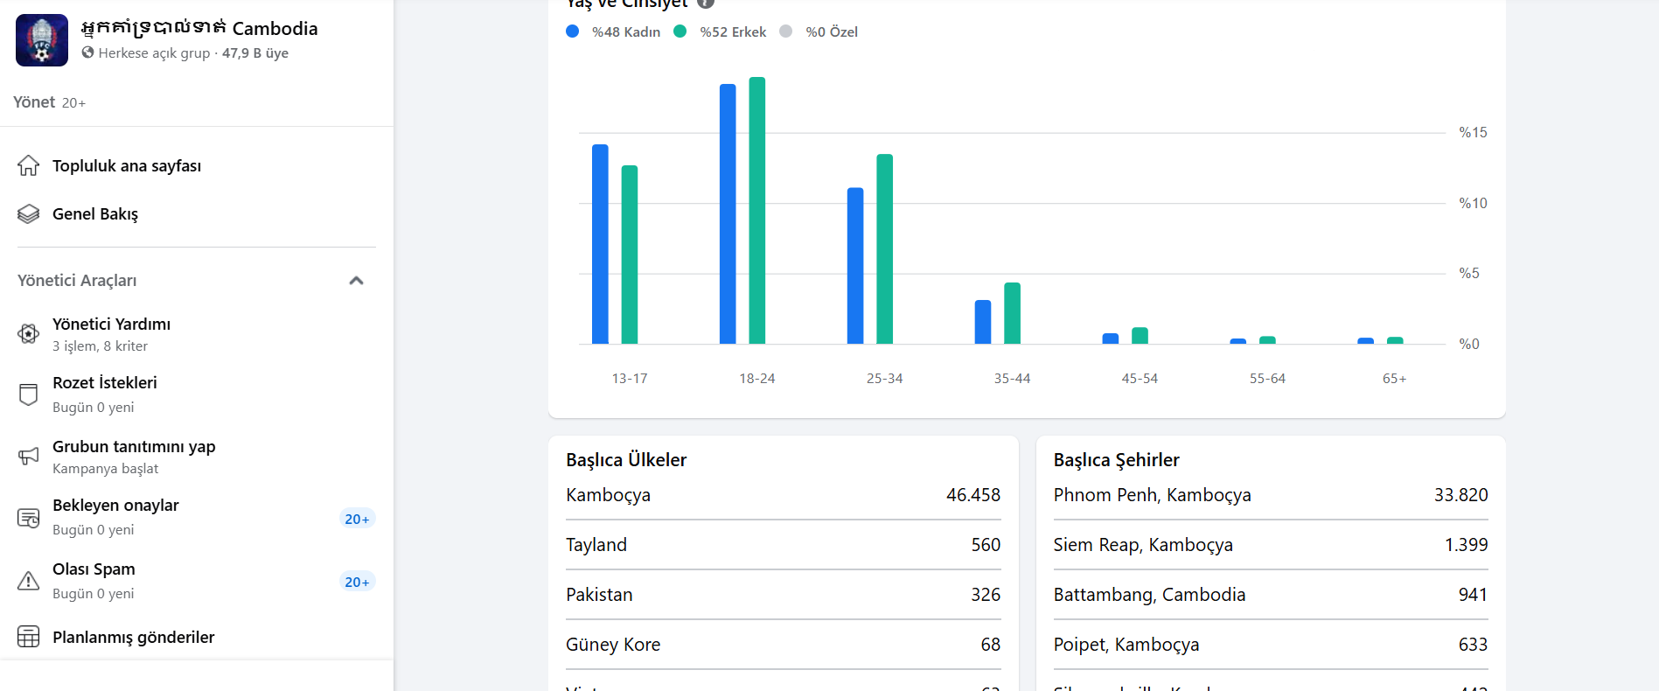Image resolution: width=1659 pixels, height=691 pixels.
Task: Click Siem Reap, Kamboçya city row
Action: click(x=1271, y=545)
